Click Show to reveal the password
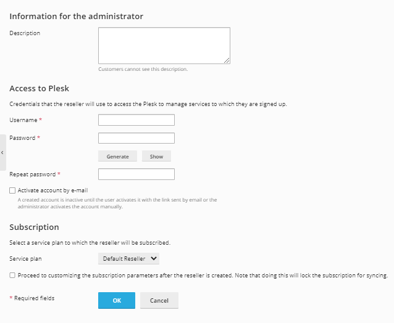The width and height of the screenshot is (394, 323). (156, 157)
